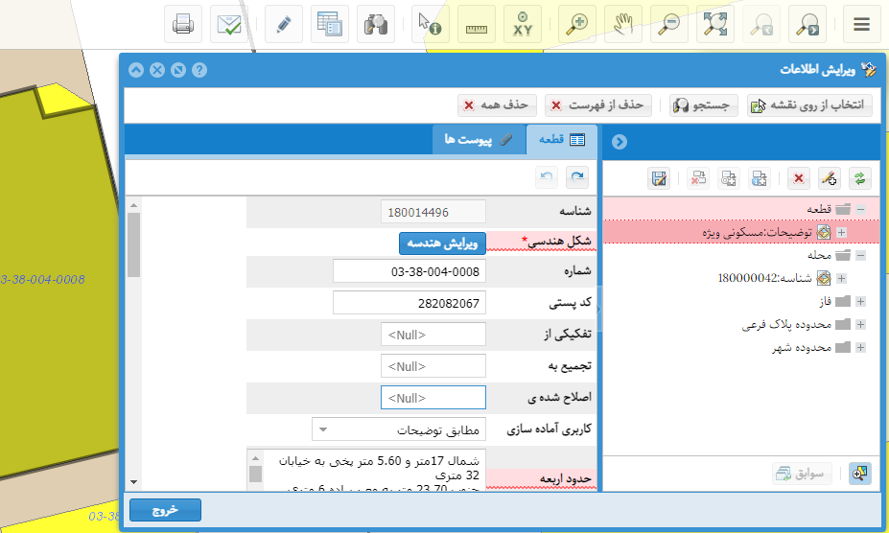Select the قطعه tree folder label
The width and height of the screenshot is (889, 533).
(x=819, y=209)
